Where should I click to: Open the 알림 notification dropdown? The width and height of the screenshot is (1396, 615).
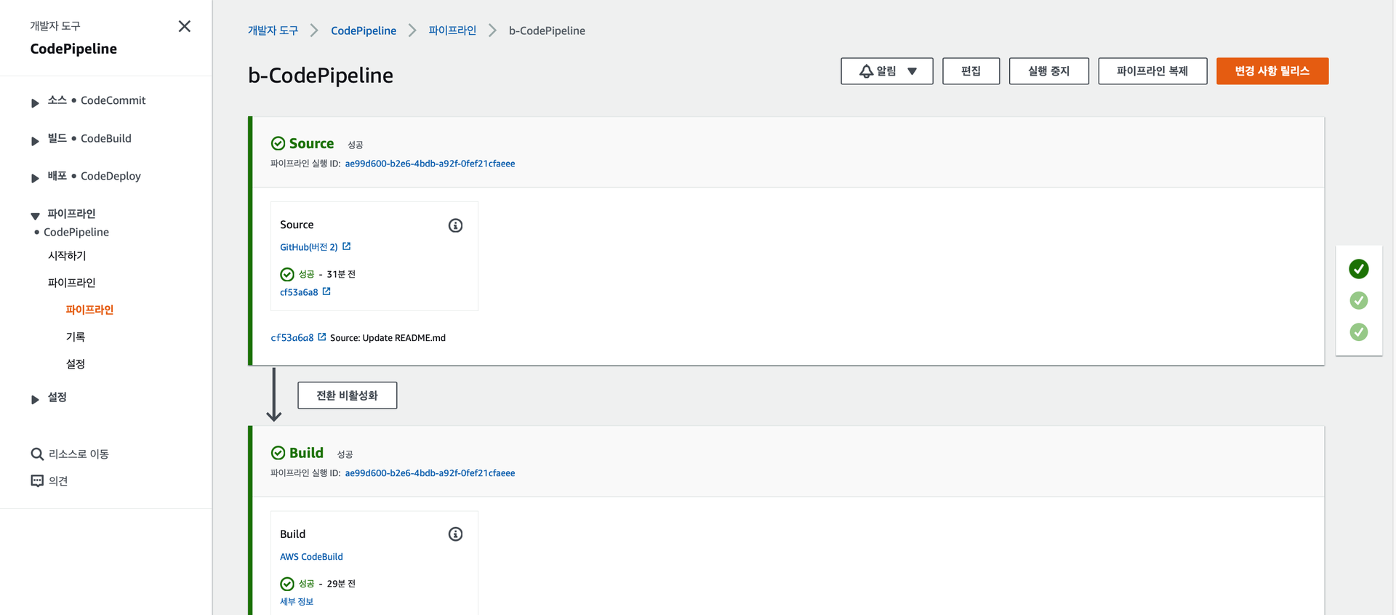click(886, 71)
